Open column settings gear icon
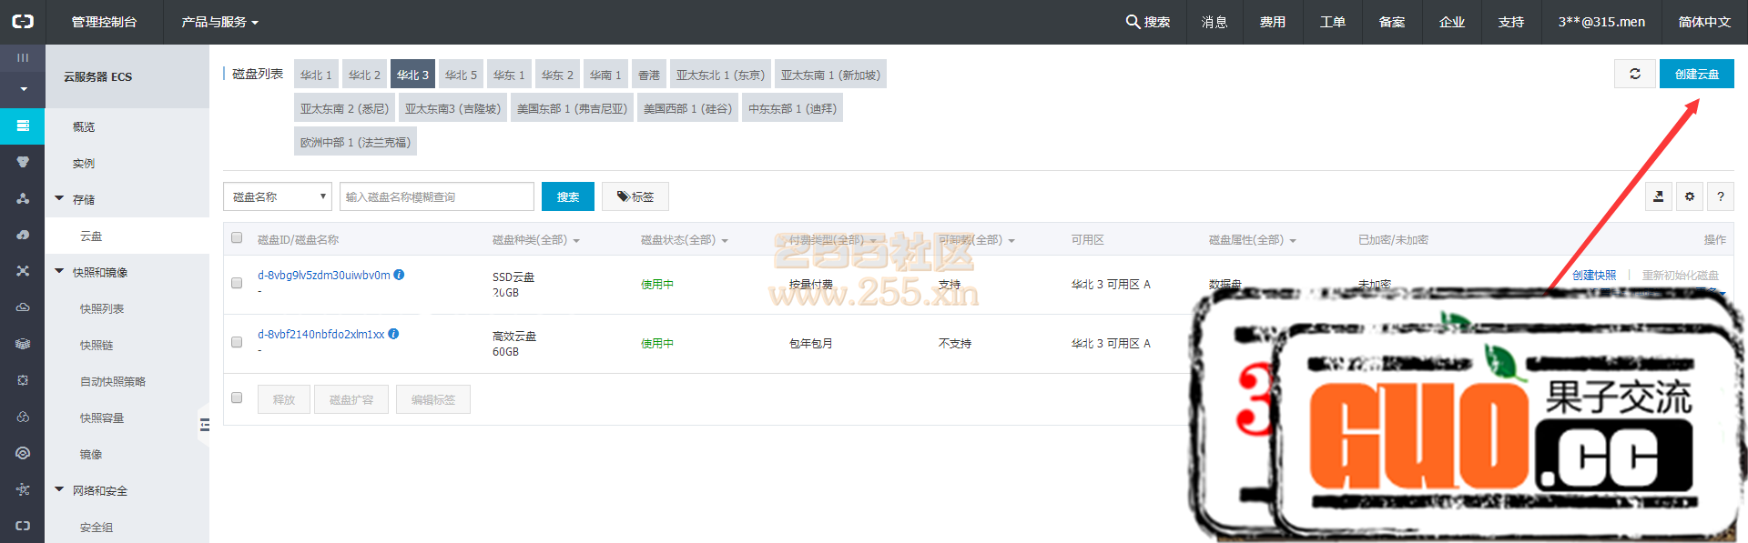 point(1689,196)
